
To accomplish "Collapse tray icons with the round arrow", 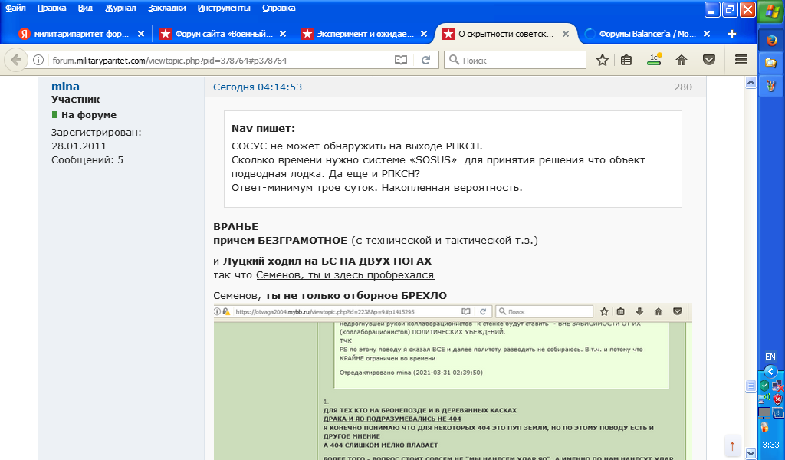I will coord(771,372).
